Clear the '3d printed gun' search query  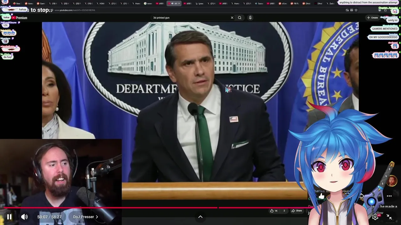232,18
